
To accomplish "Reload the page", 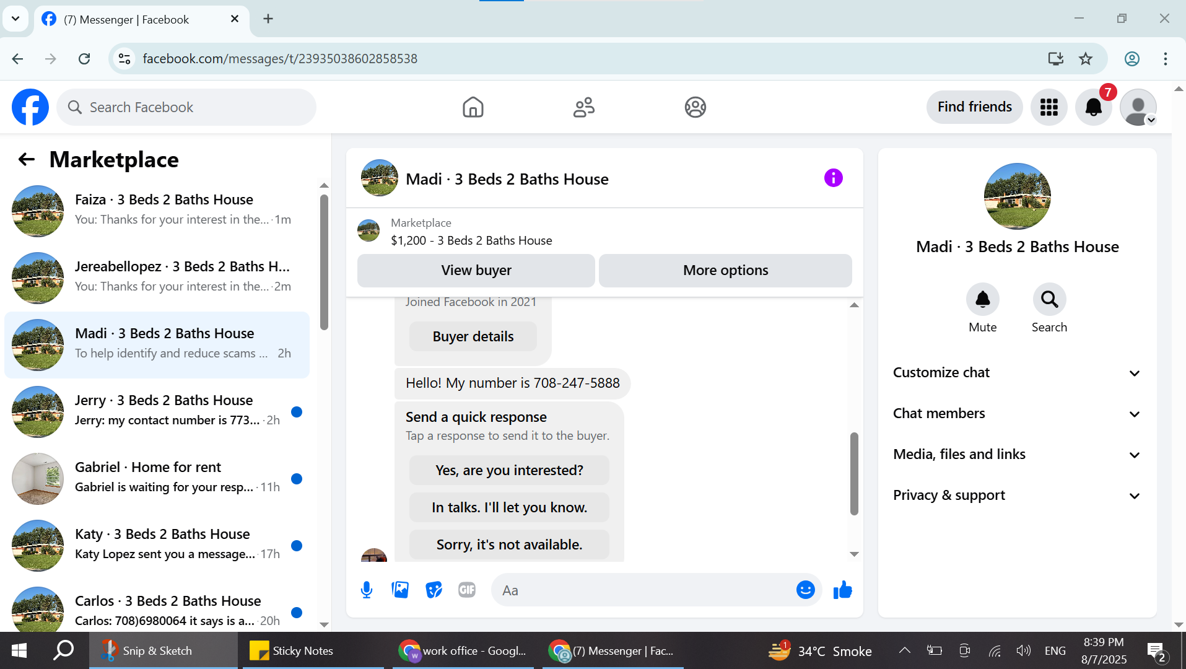I will (x=85, y=59).
